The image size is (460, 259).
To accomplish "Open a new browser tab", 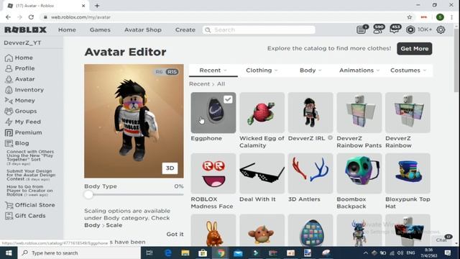I will point(97,6).
